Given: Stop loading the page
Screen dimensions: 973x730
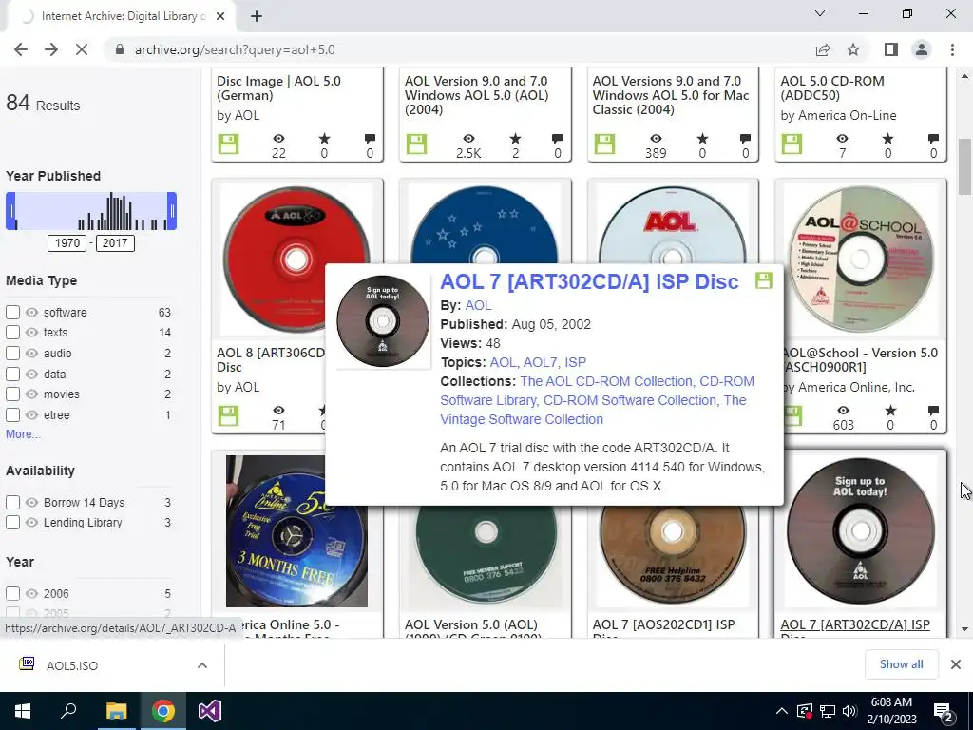Looking at the screenshot, I should [82, 49].
